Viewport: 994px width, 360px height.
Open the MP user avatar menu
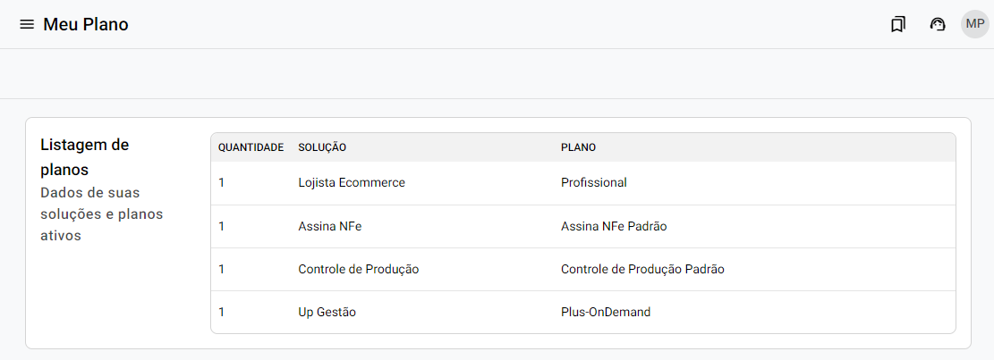[975, 24]
